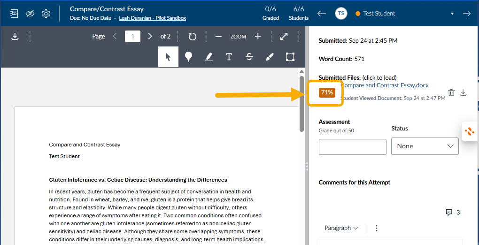Open the student list dropdown arrow
The height and width of the screenshot is (245, 479).
click(452, 14)
